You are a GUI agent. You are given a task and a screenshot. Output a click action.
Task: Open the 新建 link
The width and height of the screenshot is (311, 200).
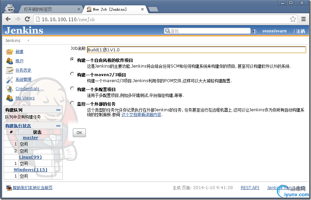20,52
